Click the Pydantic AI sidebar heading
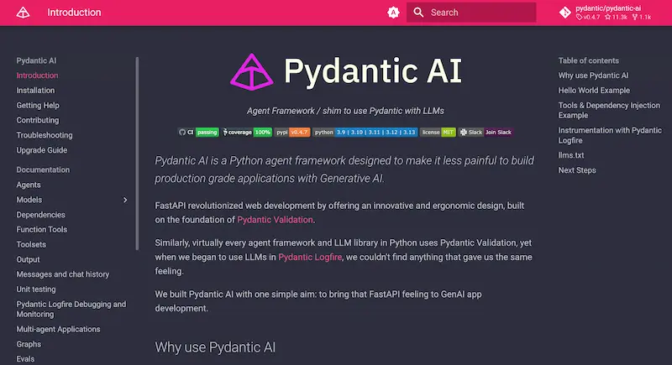Viewport: 672px width, 365px height. [36, 60]
